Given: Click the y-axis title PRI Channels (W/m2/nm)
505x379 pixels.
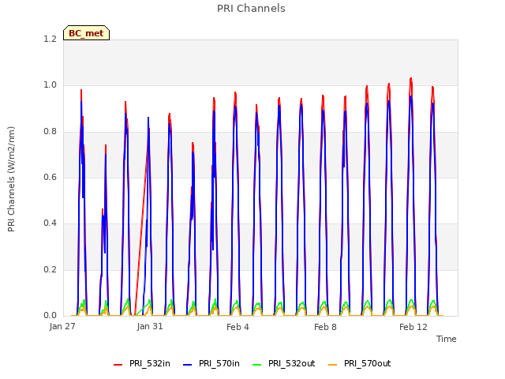Looking at the screenshot, I should (11, 179).
